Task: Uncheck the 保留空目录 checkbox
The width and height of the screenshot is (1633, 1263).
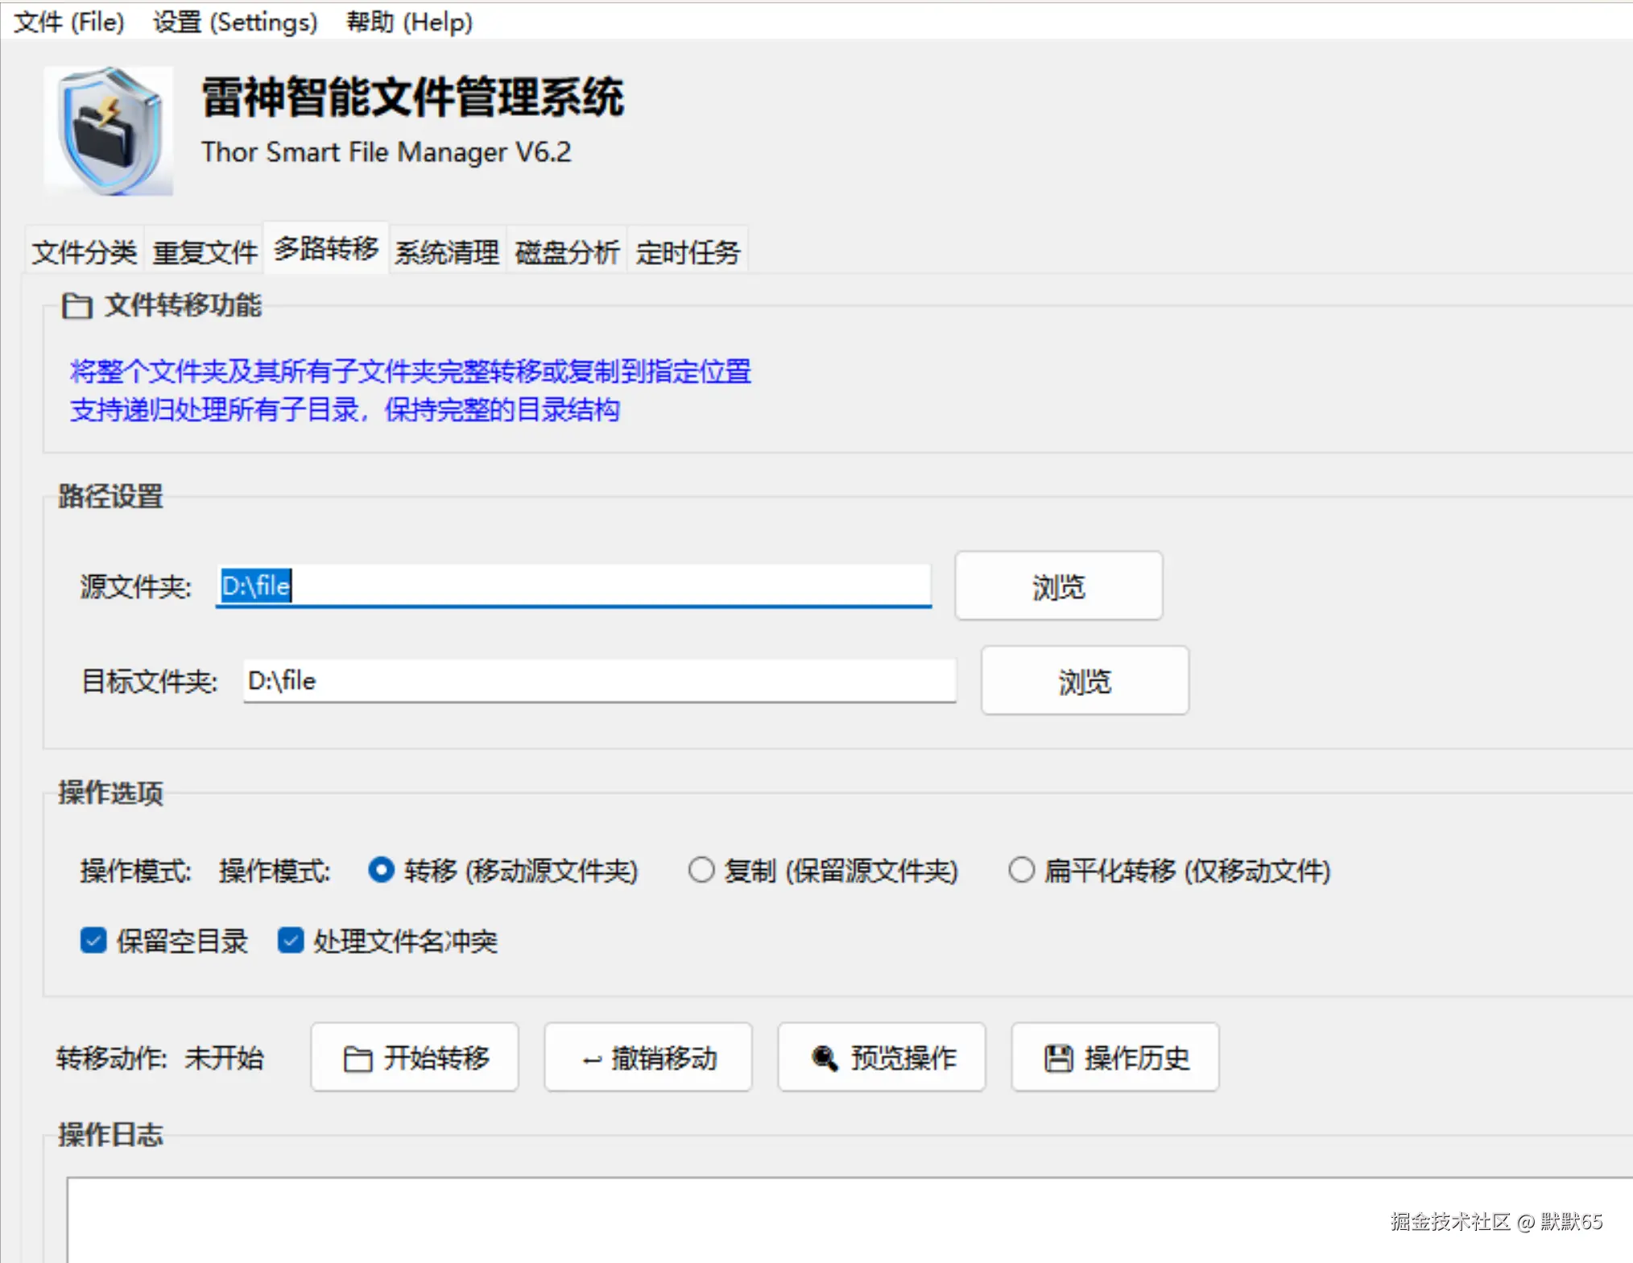Action: tap(93, 940)
